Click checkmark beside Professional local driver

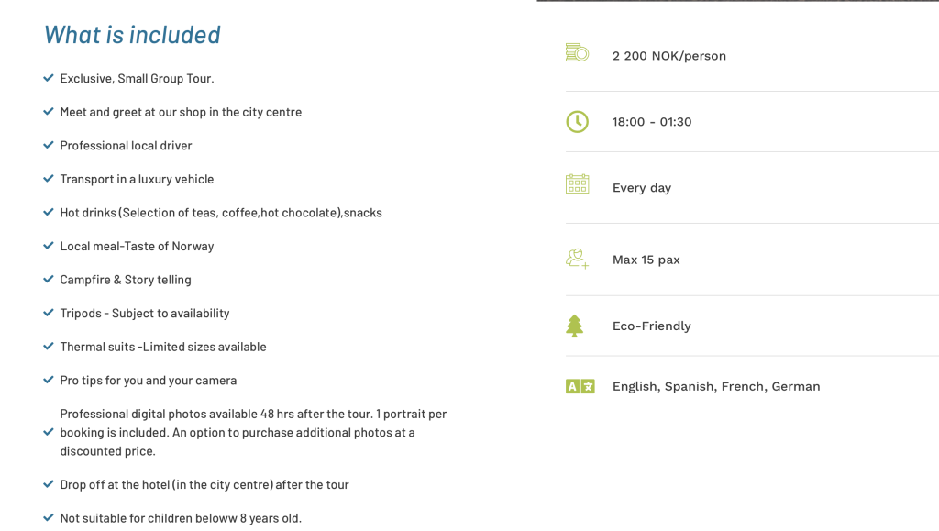pyautogui.click(x=49, y=145)
